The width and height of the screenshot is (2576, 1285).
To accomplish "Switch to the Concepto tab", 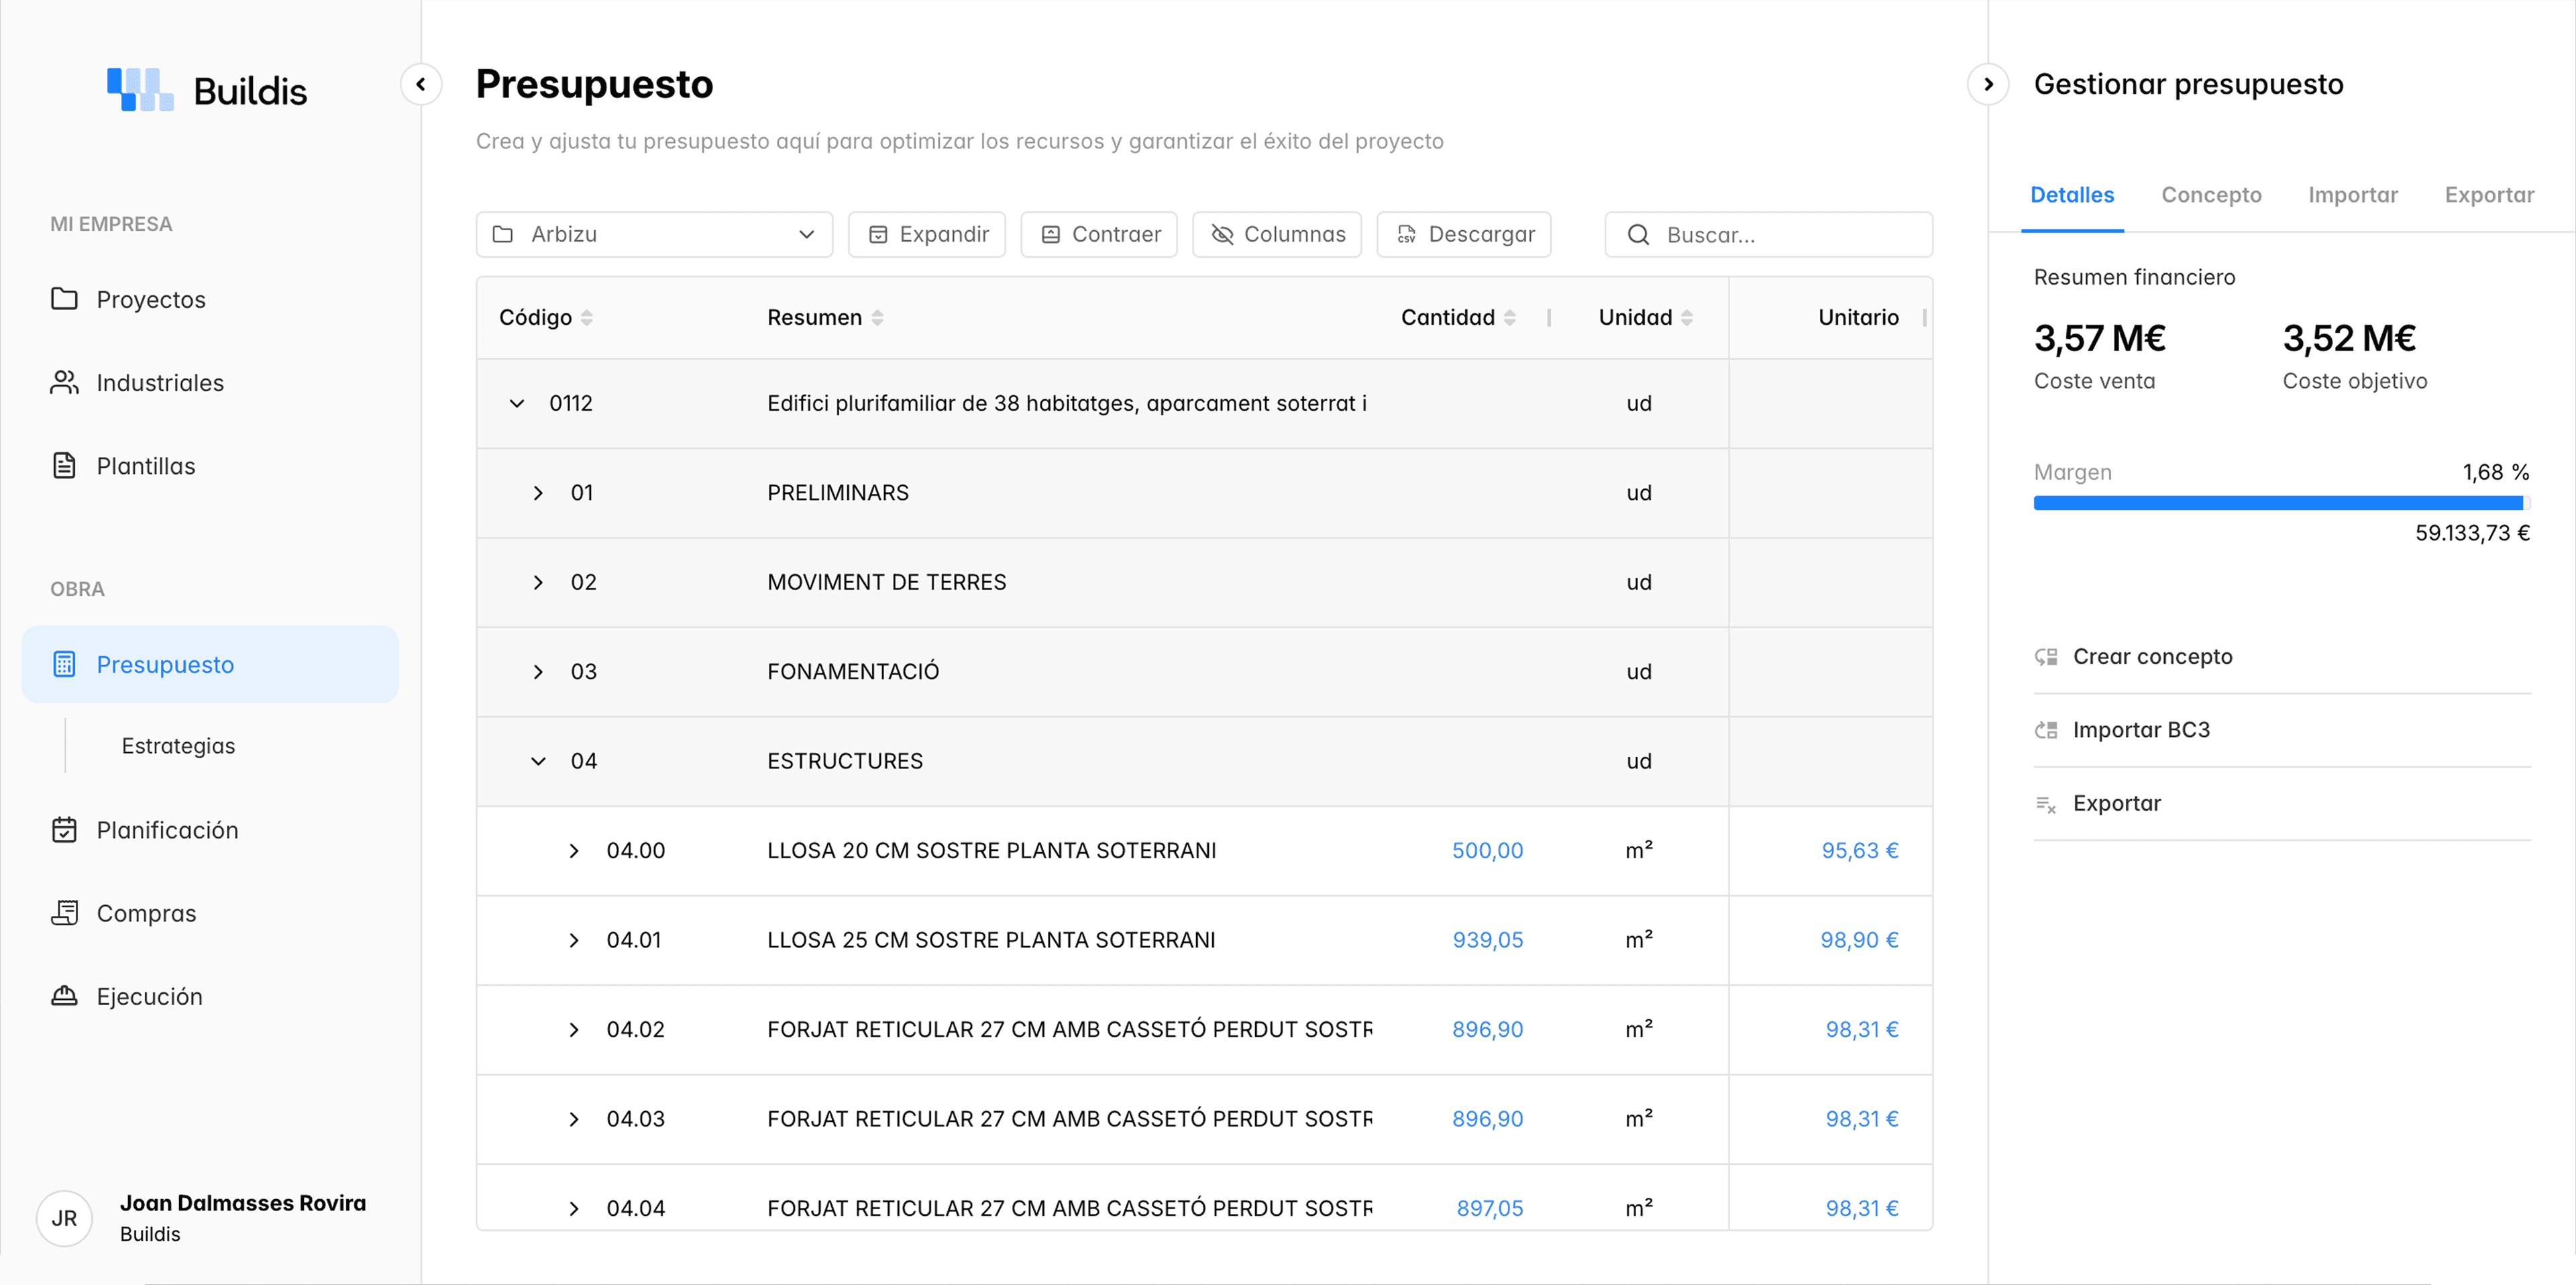I will point(2211,195).
